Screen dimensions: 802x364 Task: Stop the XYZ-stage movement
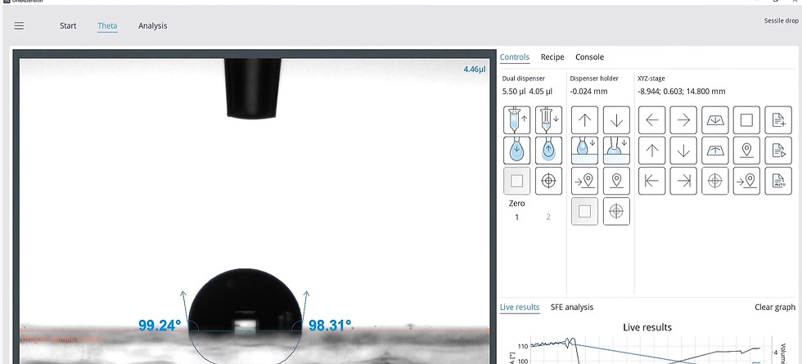[746, 119]
